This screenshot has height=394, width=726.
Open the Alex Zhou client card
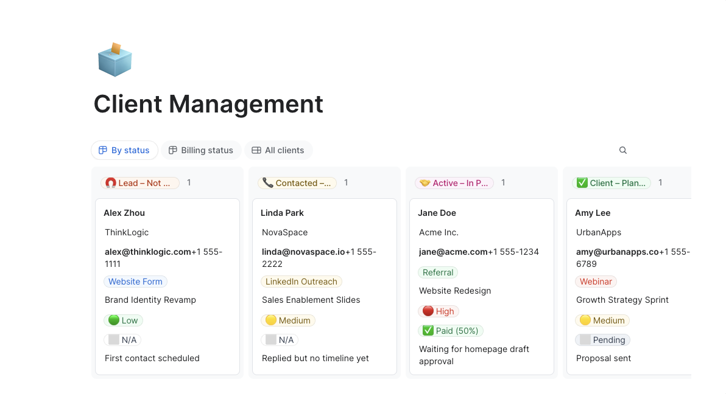click(124, 213)
